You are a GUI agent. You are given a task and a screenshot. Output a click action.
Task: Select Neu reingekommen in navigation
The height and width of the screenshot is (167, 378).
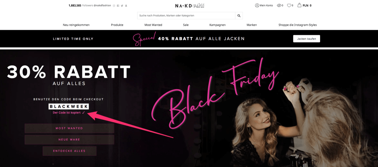(x=76, y=25)
